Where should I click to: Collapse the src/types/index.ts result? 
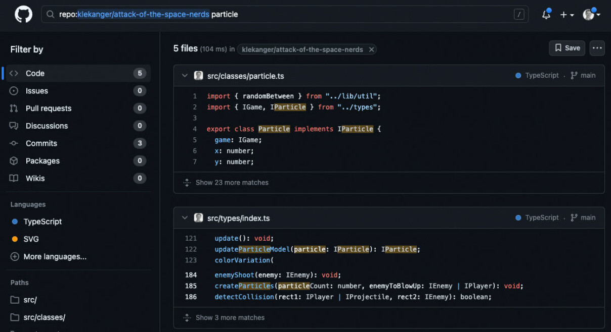(185, 218)
